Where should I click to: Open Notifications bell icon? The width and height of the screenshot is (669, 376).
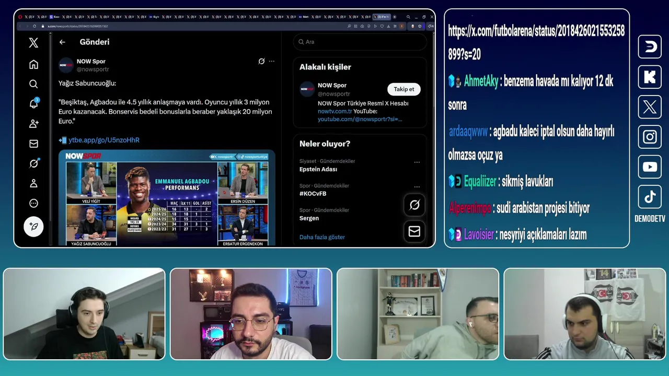[33, 103]
